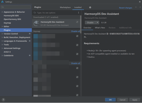The height and width of the screenshot is (103, 142).
Task: Select ArkUI-X in settings tree
Action: (7, 52)
